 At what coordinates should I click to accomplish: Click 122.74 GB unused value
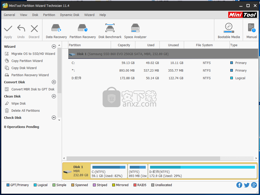(x=176, y=78)
